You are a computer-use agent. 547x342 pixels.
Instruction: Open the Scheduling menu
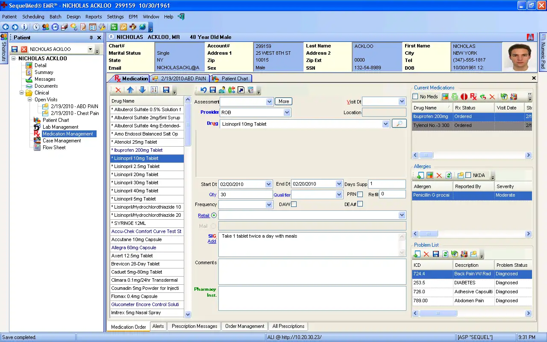coord(33,17)
